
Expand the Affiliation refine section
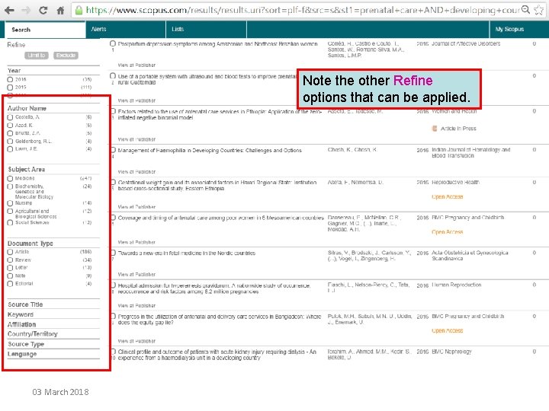[21, 324]
